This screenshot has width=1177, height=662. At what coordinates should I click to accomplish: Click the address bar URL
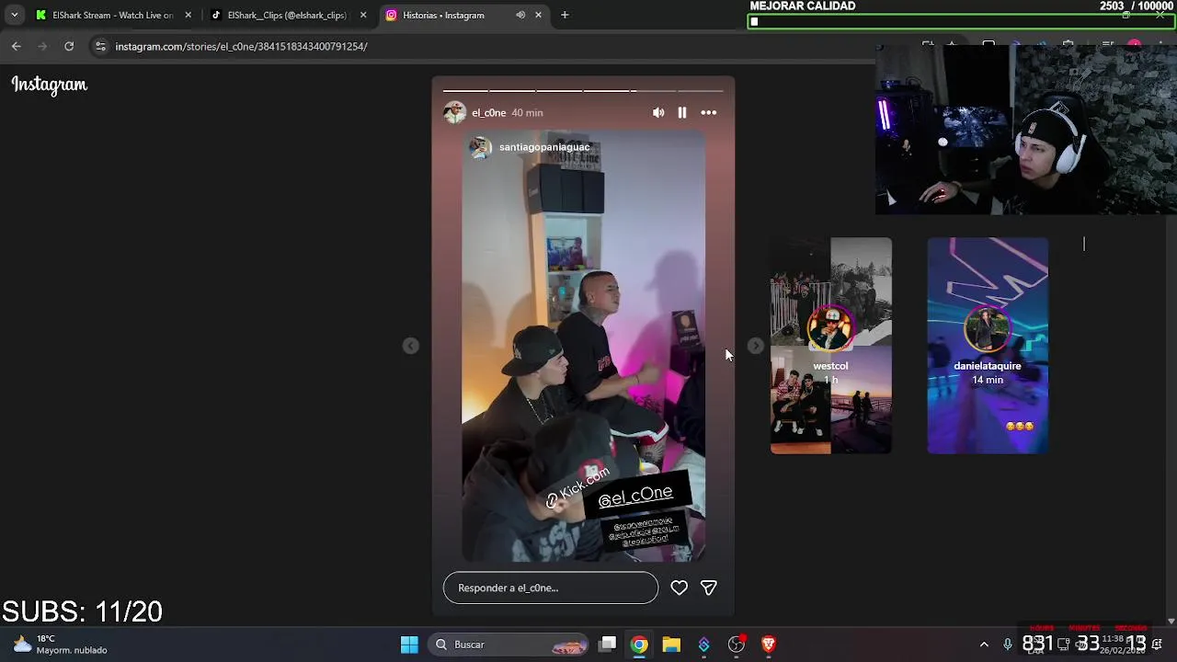(x=241, y=46)
